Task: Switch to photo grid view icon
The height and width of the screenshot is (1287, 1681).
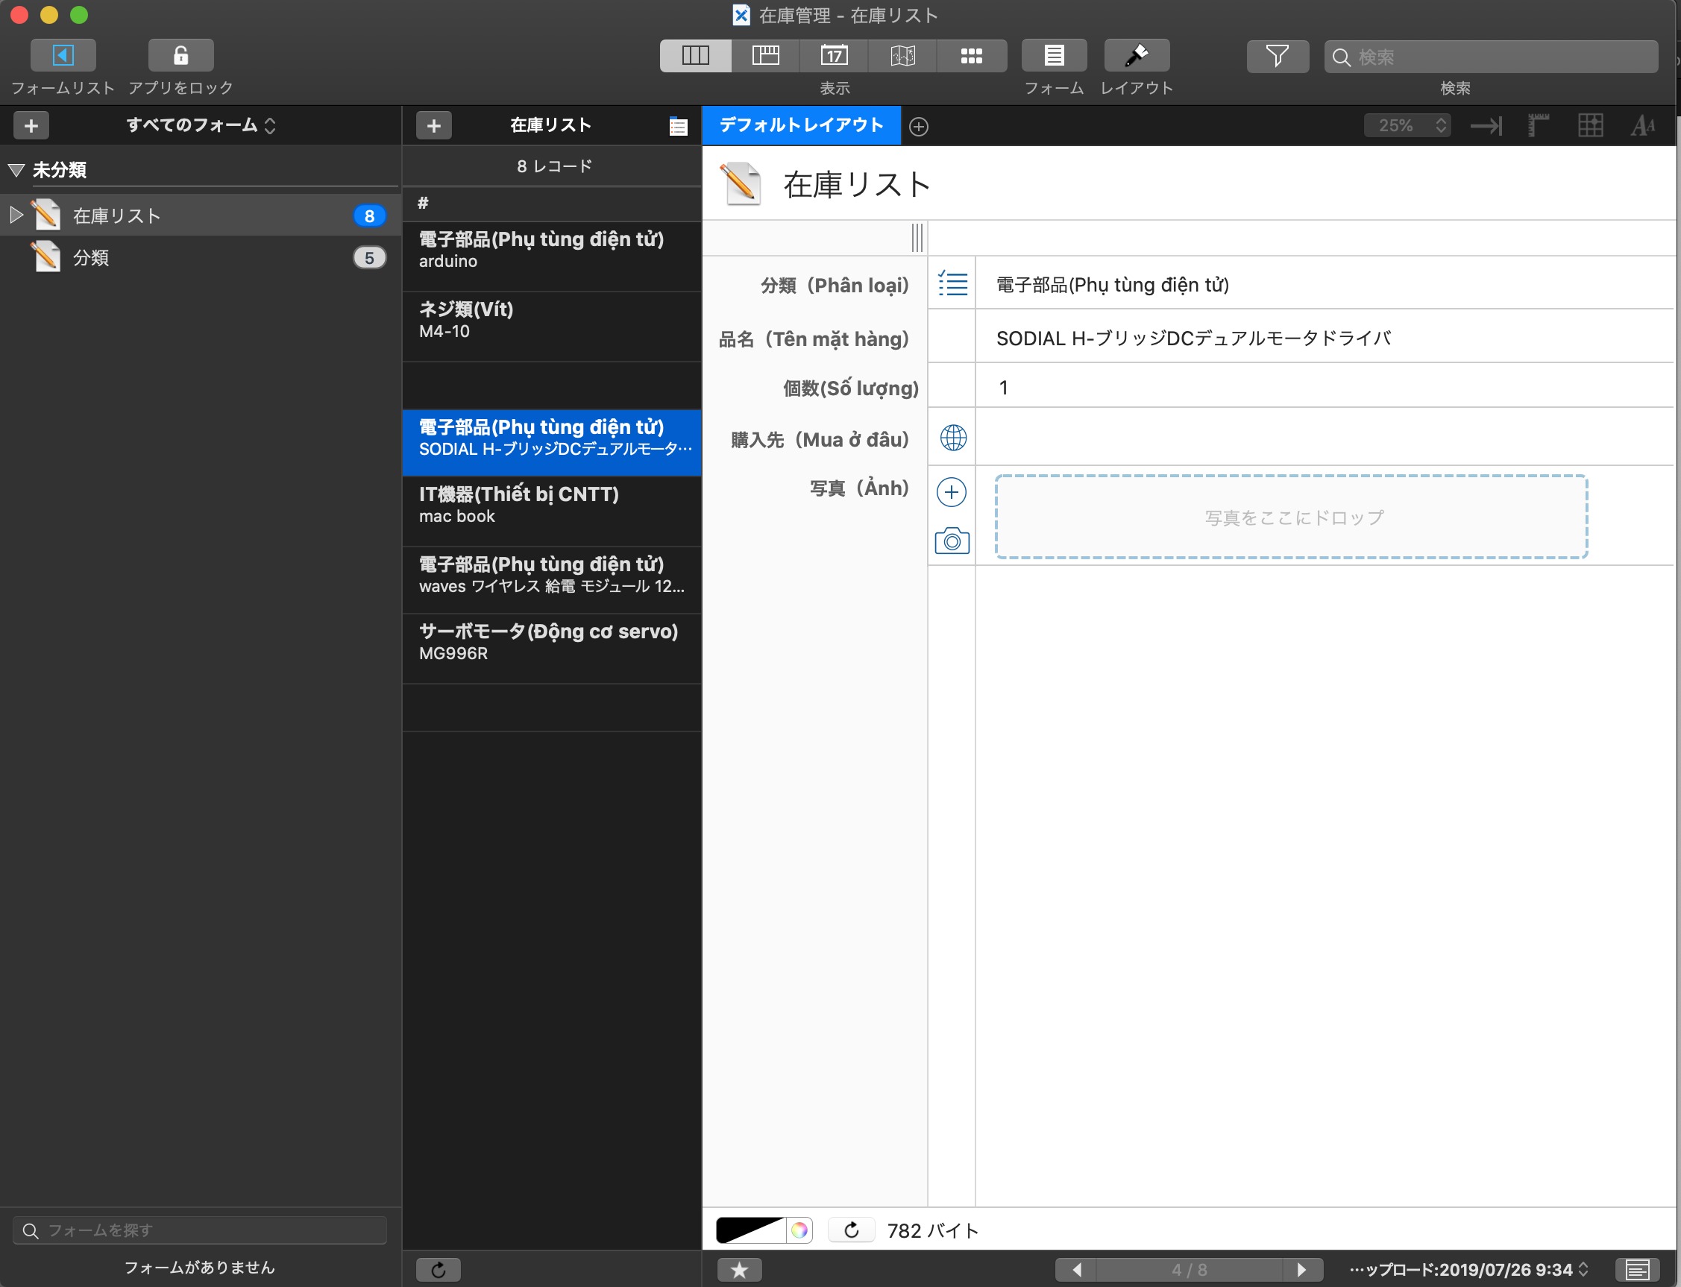Action: click(x=972, y=55)
